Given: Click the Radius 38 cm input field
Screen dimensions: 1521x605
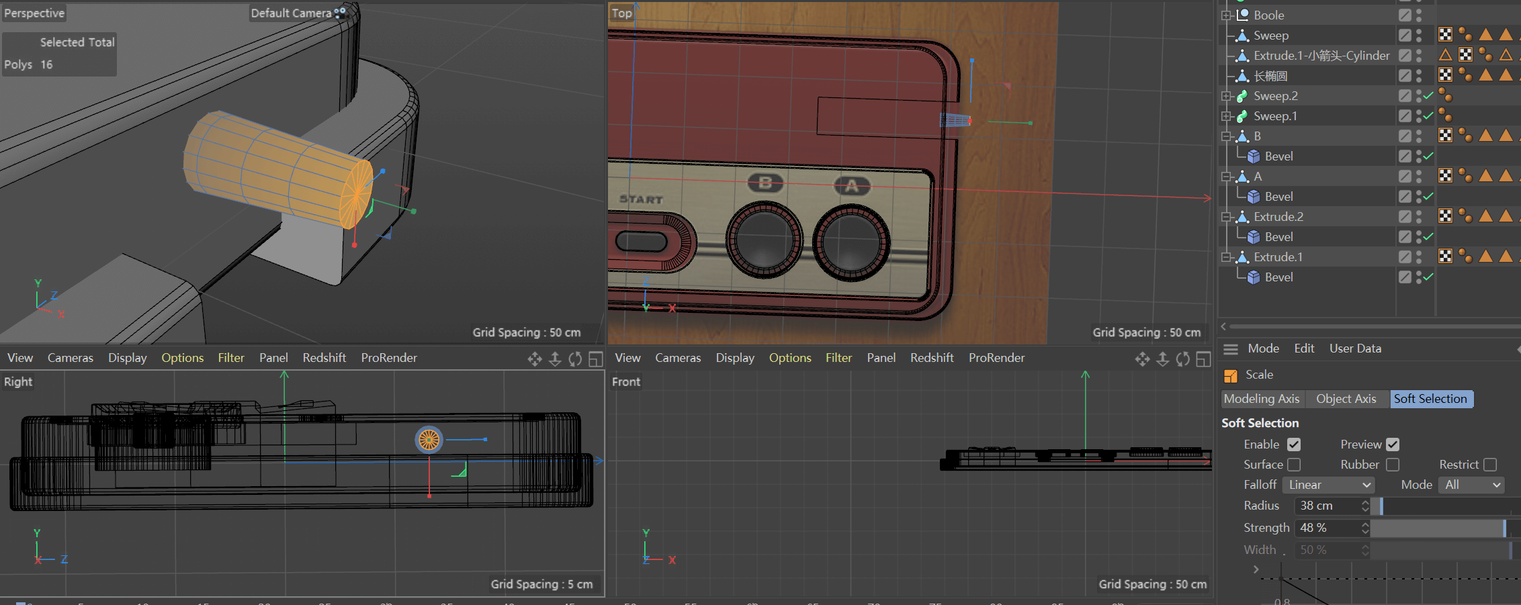Looking at the screenshot, I should pyautogui.click(x=1328, y=506).
